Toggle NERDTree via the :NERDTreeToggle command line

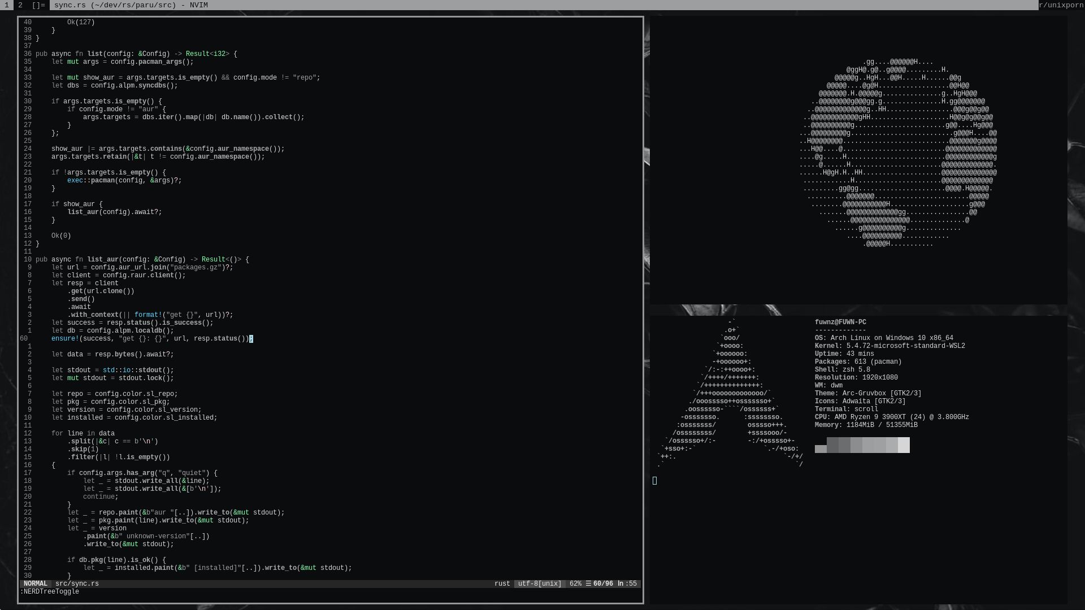click(x=50, y=592)
